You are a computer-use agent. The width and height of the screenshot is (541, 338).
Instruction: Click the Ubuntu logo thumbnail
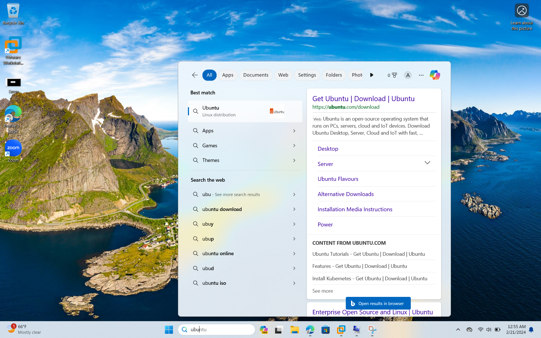(x=277, y=111)
